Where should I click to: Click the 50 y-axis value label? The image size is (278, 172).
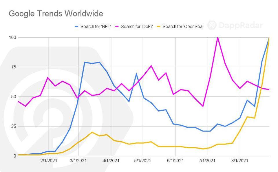pyautogui.click(x=14, y=97)
